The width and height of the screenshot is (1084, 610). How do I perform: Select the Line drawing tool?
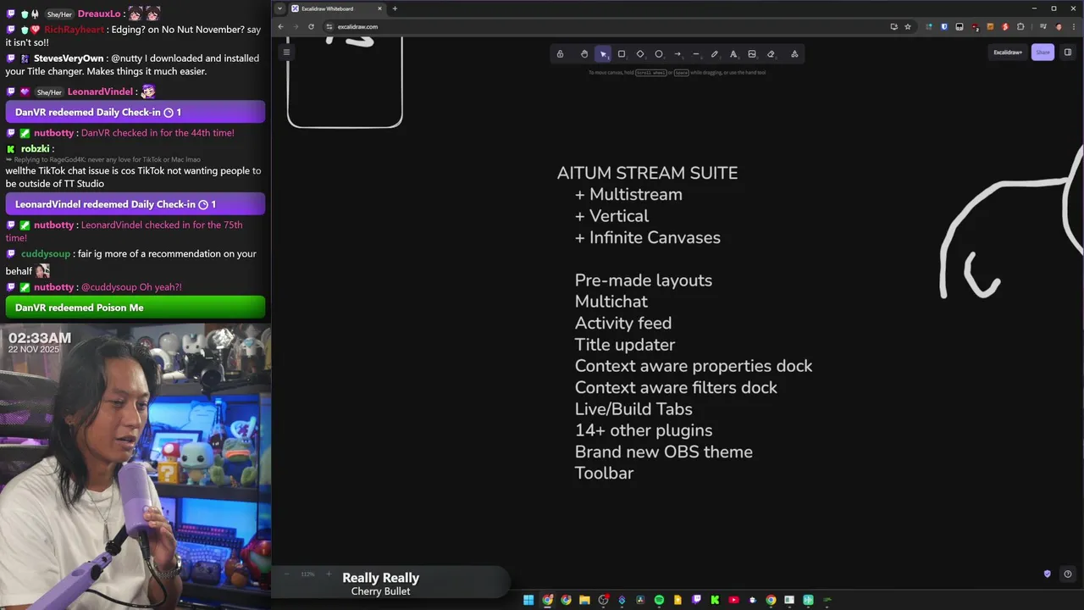click(x=696, y=53)
